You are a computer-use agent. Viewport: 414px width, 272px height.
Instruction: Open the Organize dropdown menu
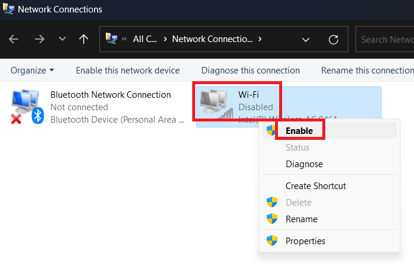32,71
